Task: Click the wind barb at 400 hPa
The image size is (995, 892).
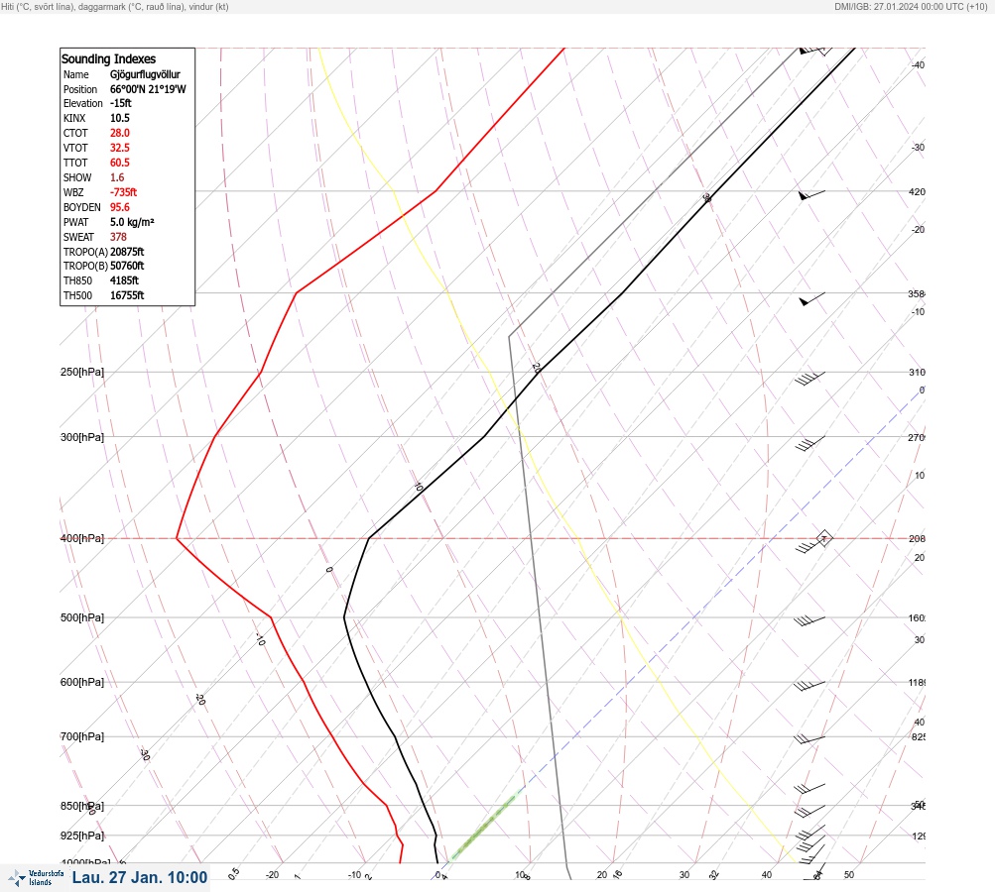Action: [809, 544]
